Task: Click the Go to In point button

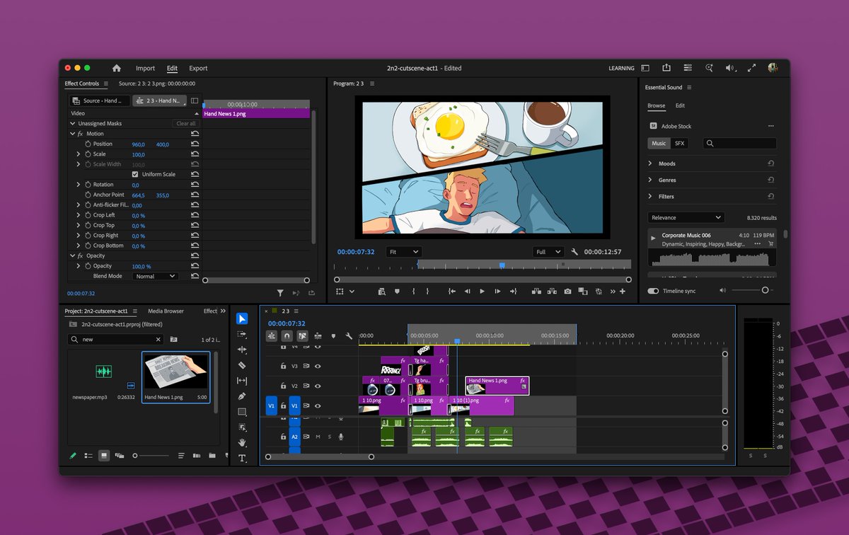Action: click(x=451, y=291)
